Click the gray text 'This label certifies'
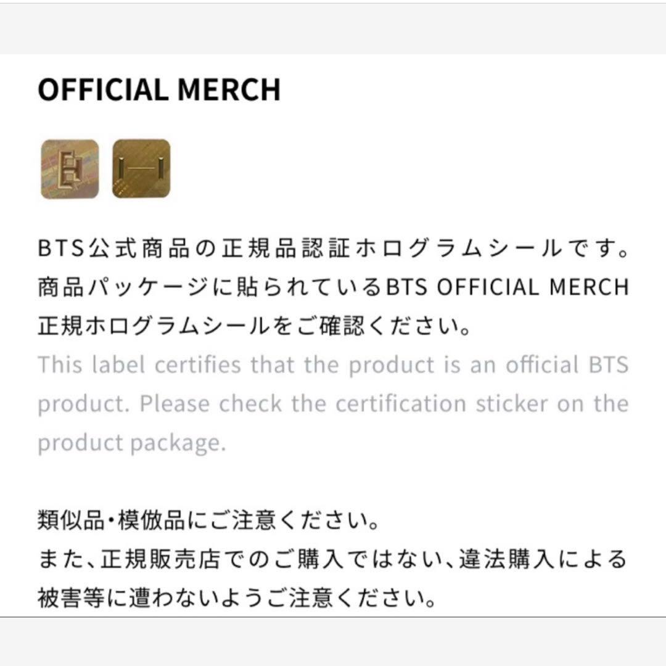Screen dimensions: 666x666 click(139, 365)
